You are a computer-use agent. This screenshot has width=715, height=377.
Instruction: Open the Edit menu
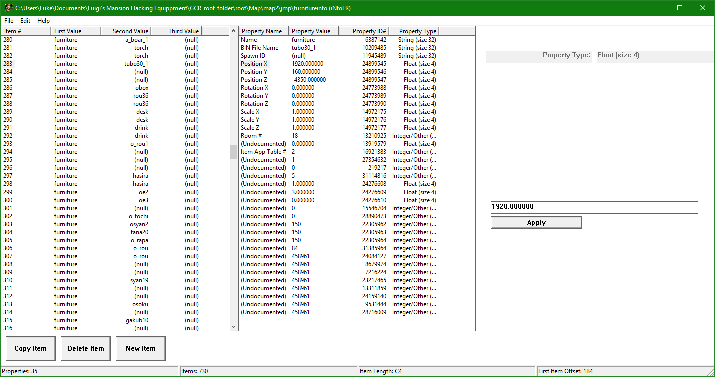(x=25, y=21)
